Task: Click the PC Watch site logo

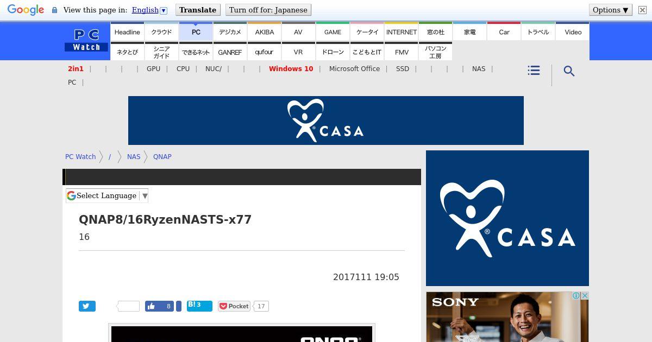Action: pyautogui.click(x=87, y=41)
